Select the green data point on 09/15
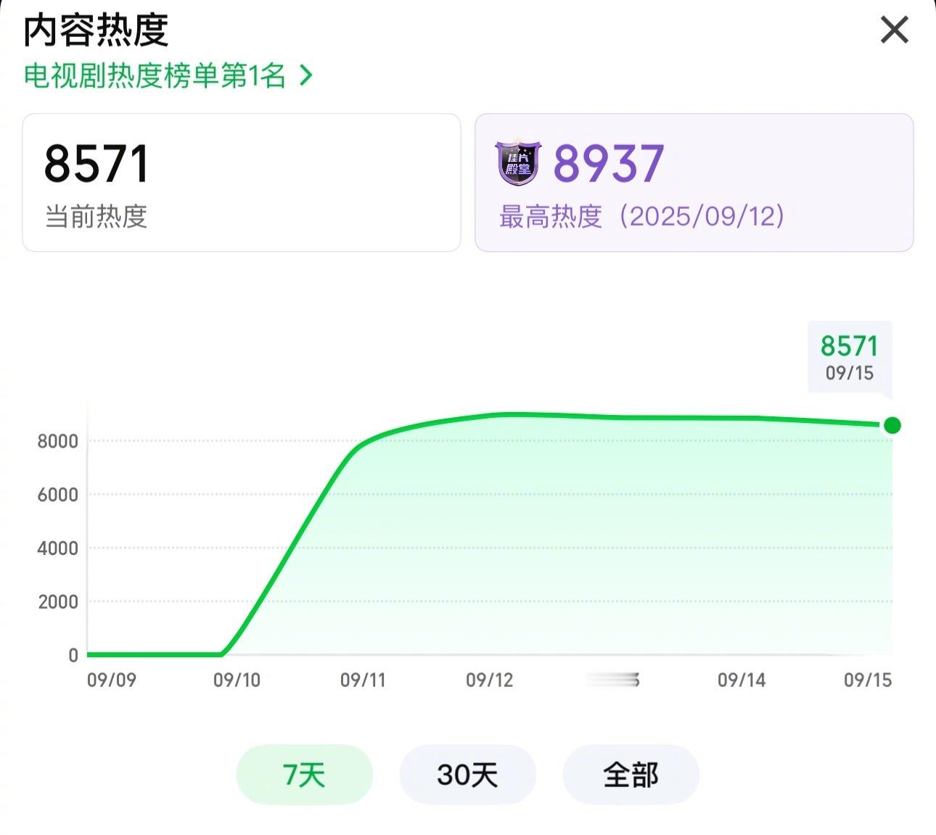The width and height of the screenshot is (936, 835). [x=892, y=425]
